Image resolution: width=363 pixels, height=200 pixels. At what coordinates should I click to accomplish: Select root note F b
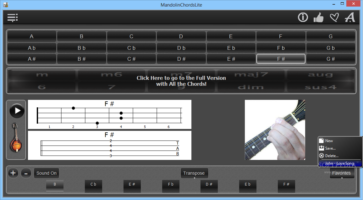click(281, 48)
